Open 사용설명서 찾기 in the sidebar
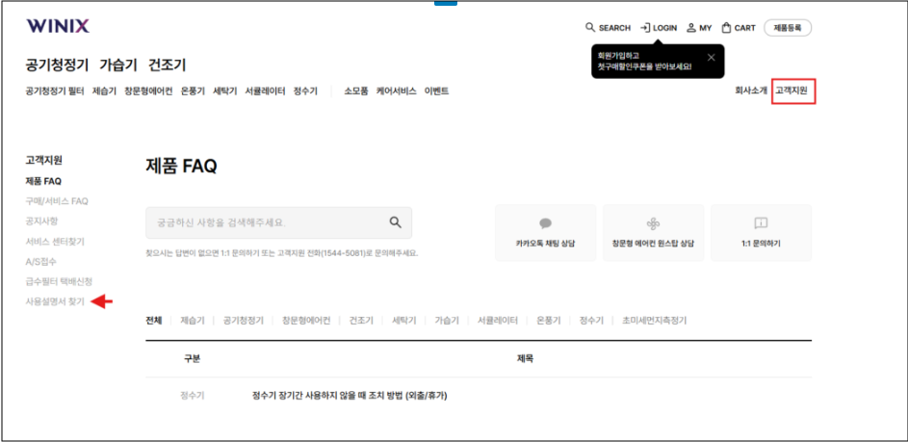This screenshot has height=442, width=908. point(55,301)
